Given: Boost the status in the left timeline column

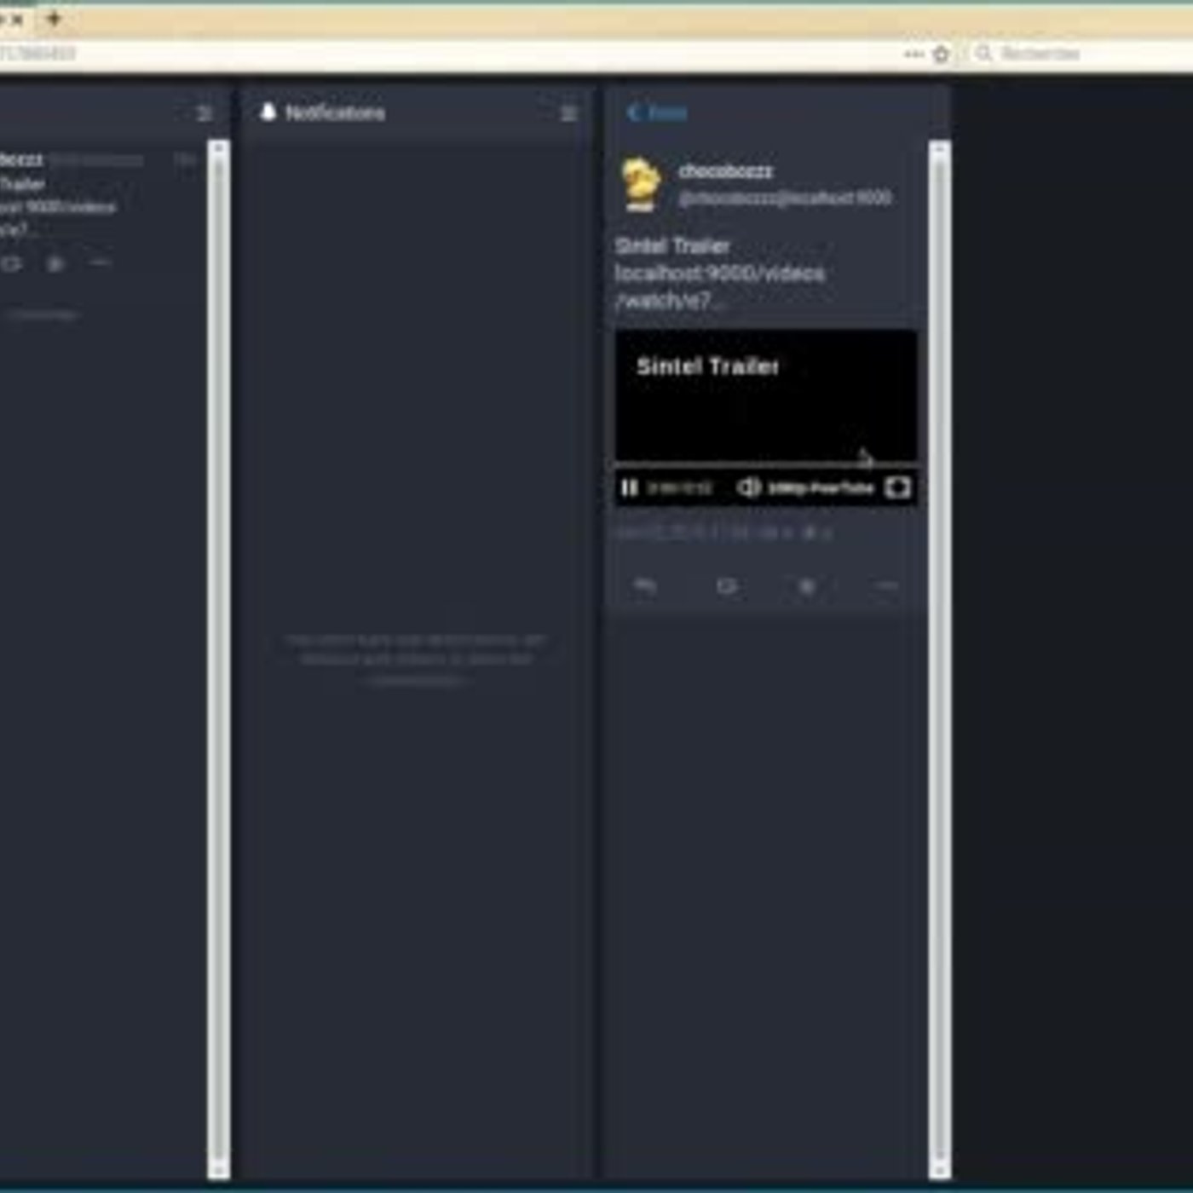Looking at the screenshot, I should [10, 264].
